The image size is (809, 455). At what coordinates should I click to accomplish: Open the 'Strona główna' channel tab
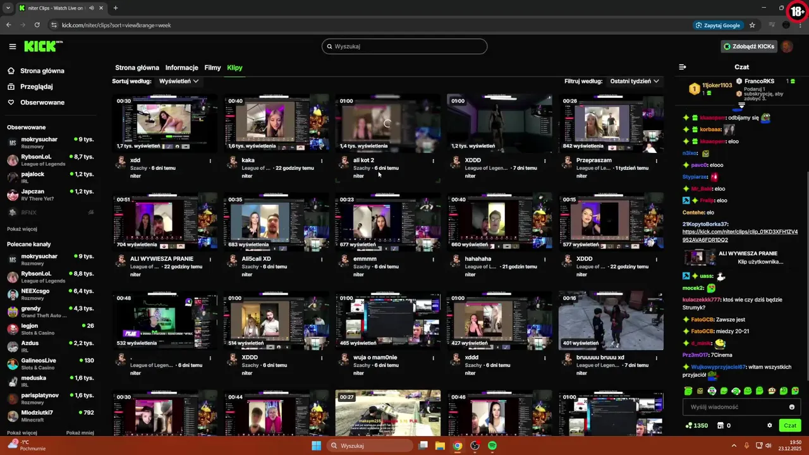(137, 68)
